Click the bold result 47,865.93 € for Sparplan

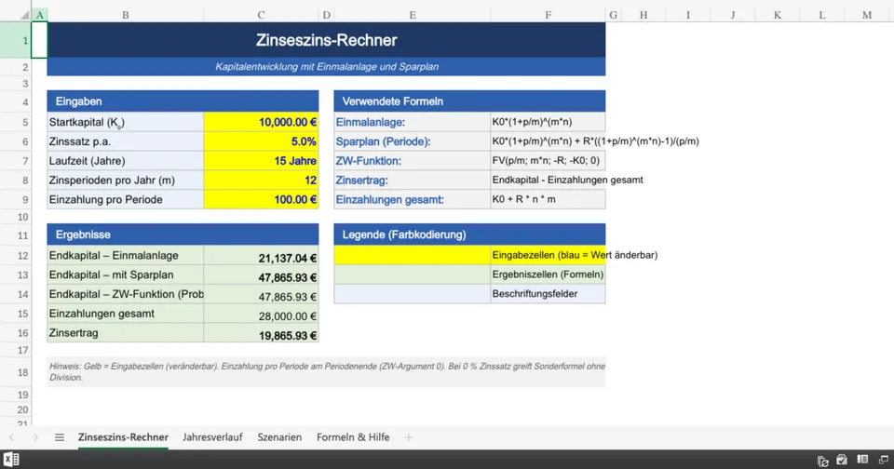click(x=261, y=275)
